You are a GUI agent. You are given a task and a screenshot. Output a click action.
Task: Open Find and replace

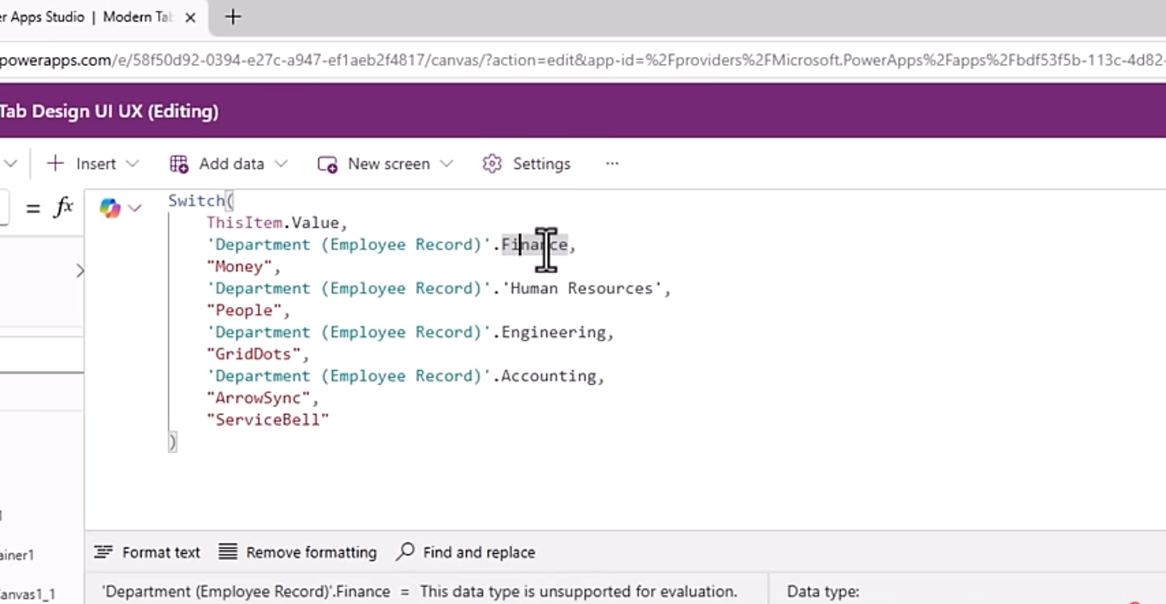click(466, 553)
